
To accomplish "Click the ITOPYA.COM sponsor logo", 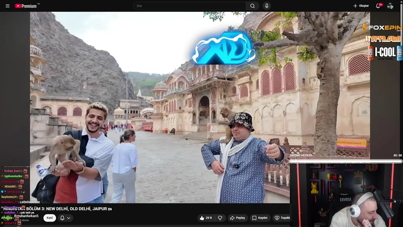I will (383, 39).
